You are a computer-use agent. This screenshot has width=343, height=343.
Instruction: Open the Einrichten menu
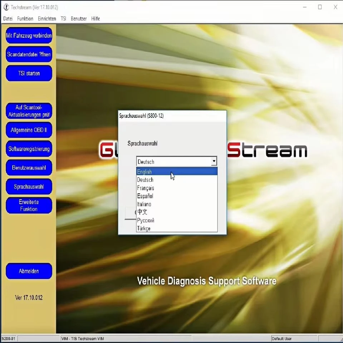[47, 19]
